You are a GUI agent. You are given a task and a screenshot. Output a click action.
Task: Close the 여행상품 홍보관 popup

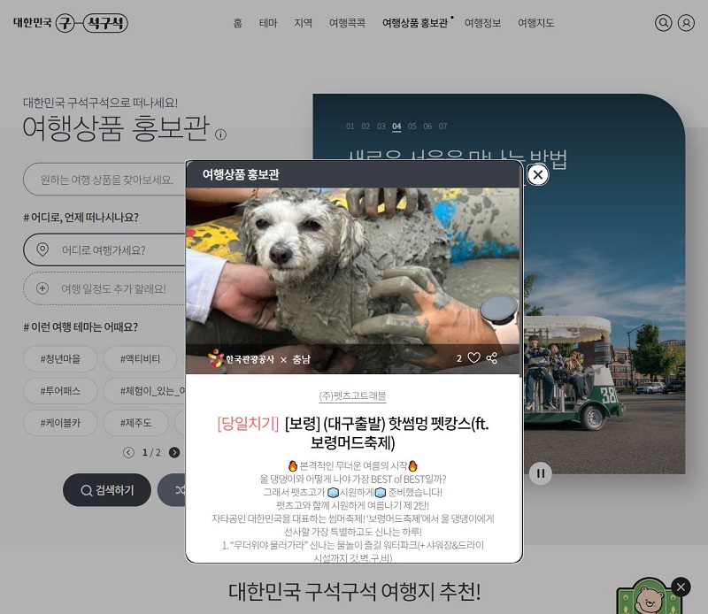coord(538,174)
